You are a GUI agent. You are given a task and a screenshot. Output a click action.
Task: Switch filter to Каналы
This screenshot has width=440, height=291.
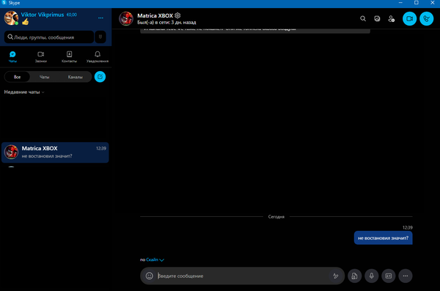[x=76, y=77]
